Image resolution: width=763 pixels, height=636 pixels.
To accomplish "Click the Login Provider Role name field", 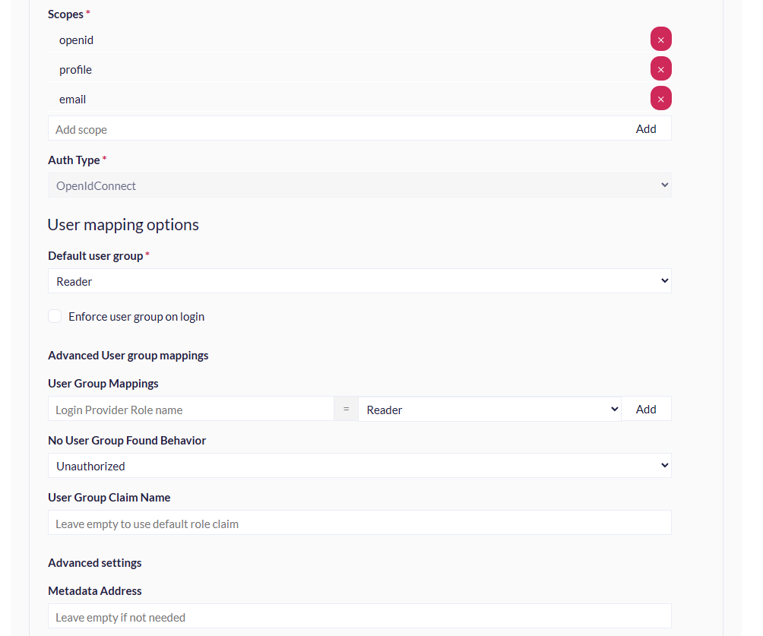I will point(190,408).
